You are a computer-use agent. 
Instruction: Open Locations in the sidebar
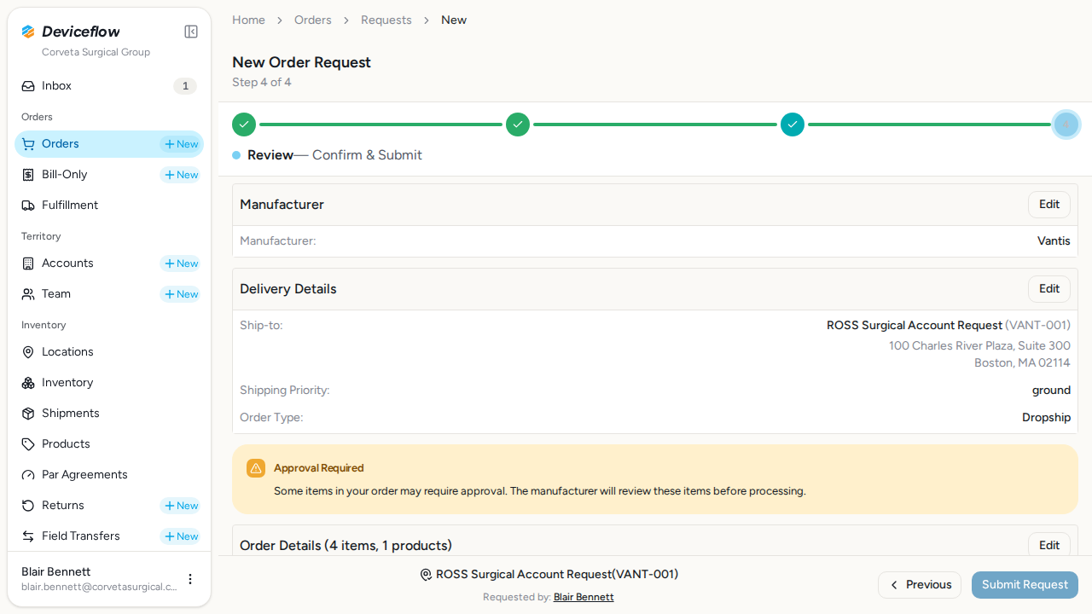tap(109, 352)
